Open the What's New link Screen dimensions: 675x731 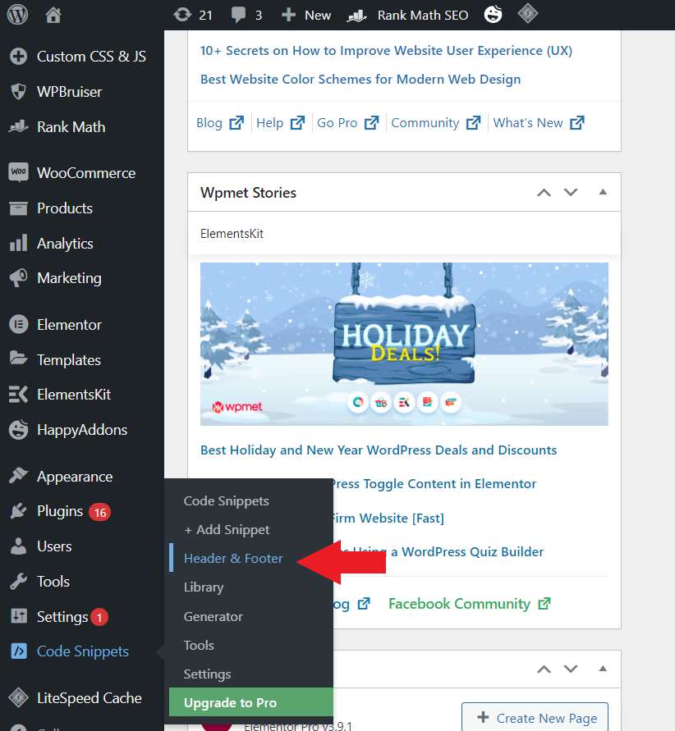(539, 123)
